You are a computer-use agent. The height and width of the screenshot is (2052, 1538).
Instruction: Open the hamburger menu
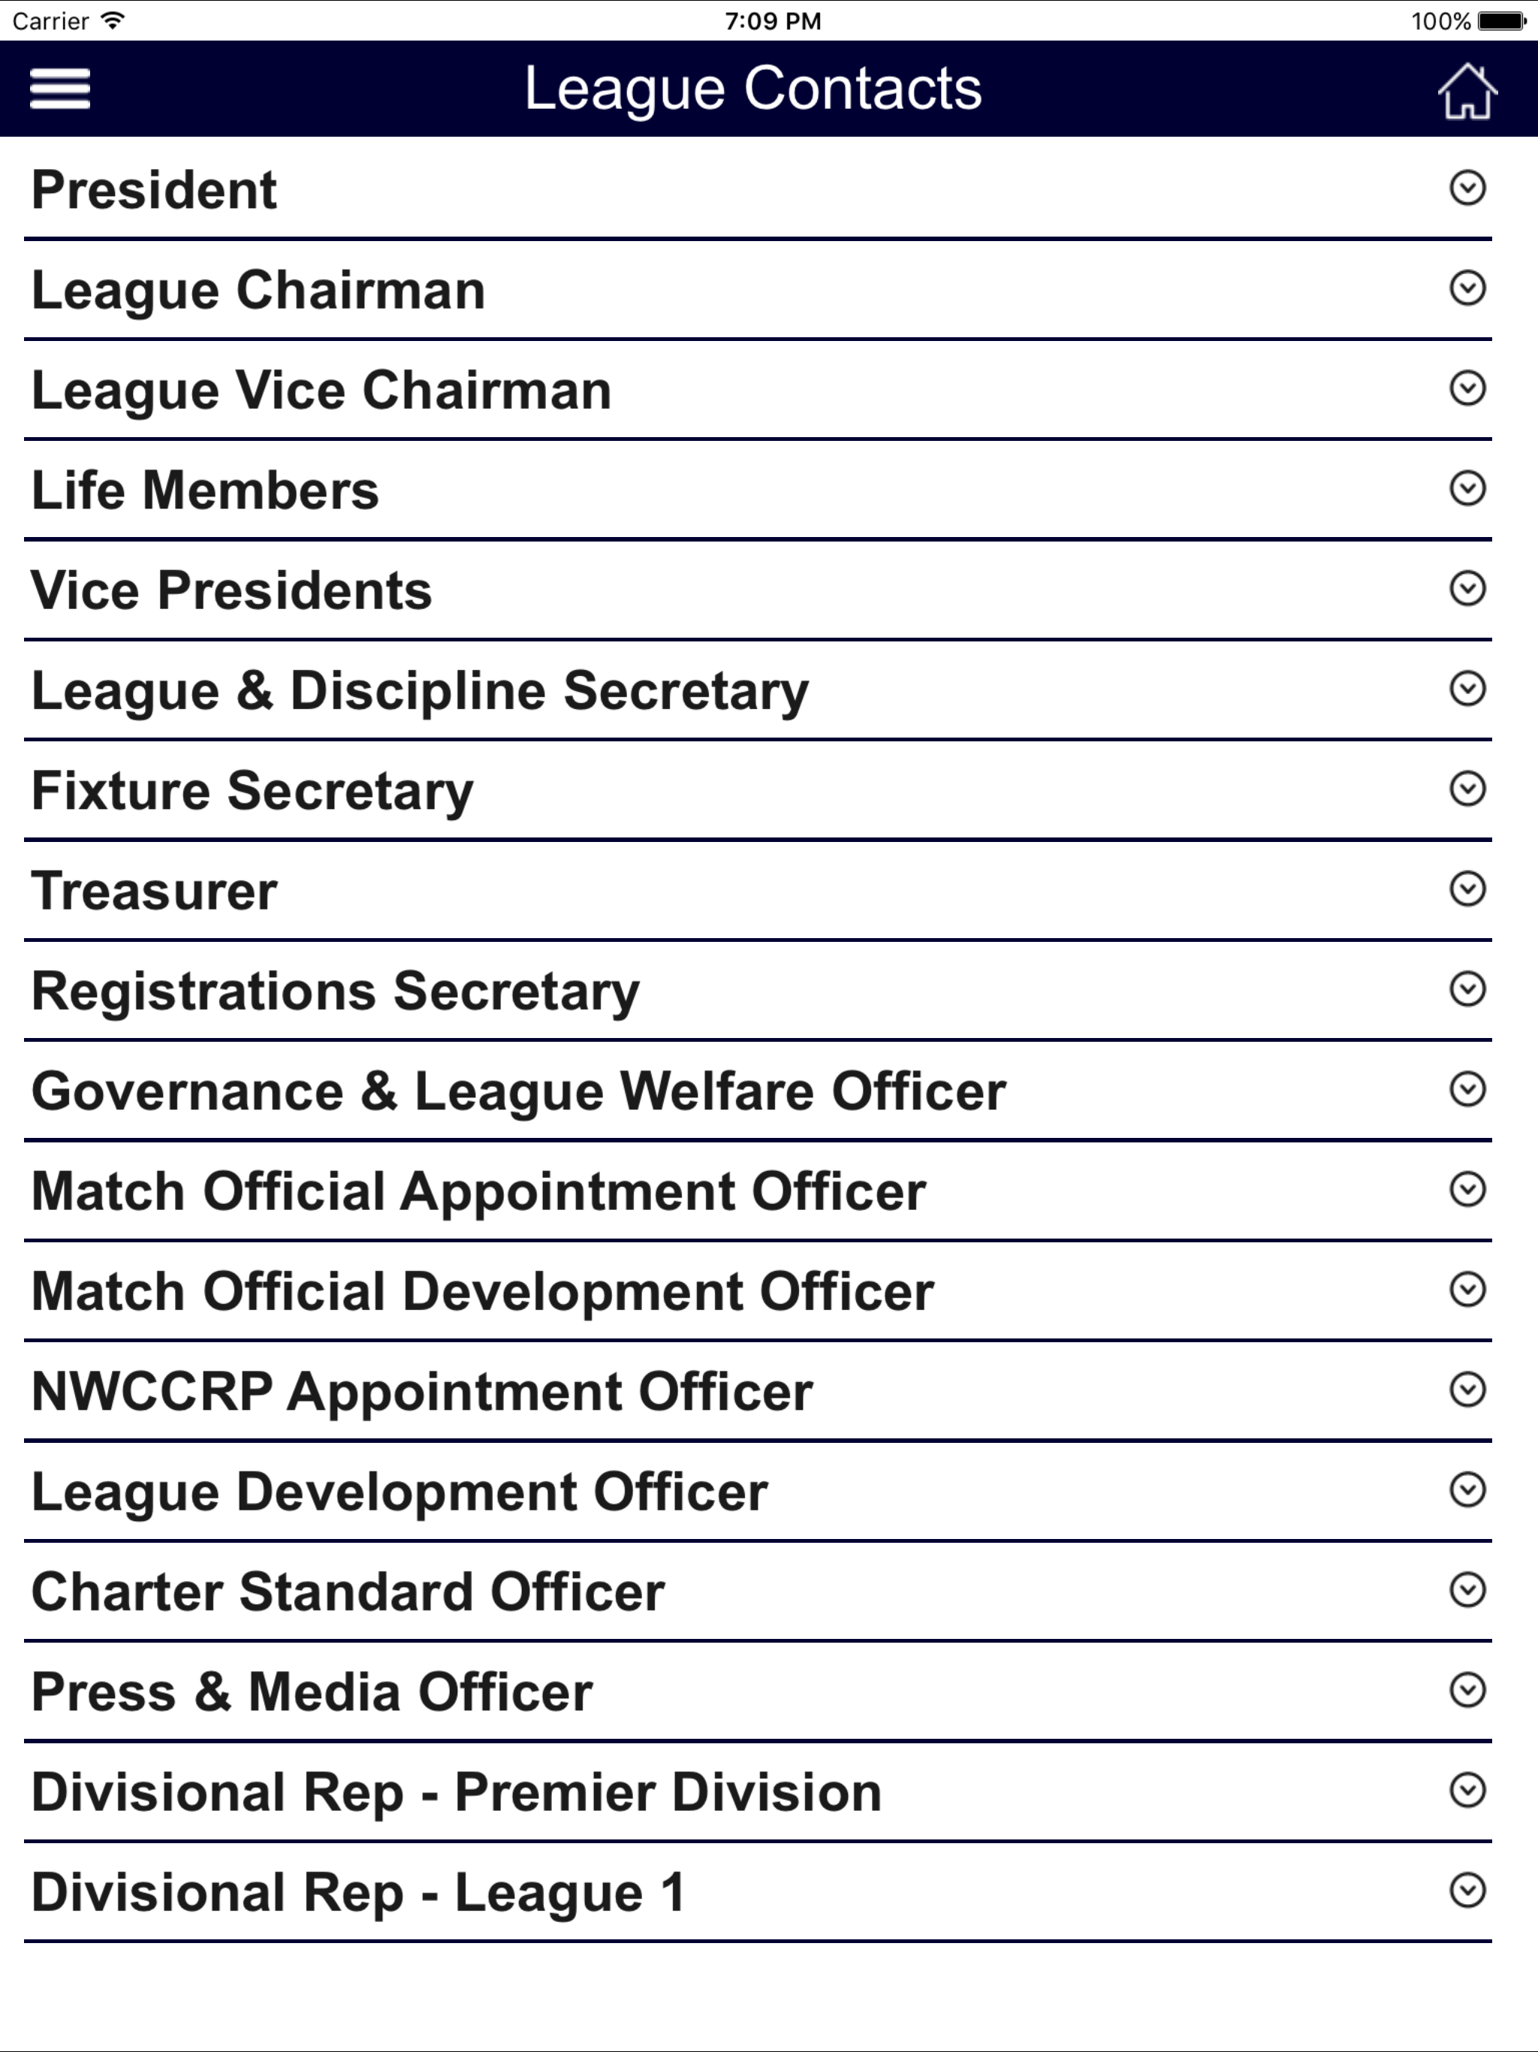[59, 89]
